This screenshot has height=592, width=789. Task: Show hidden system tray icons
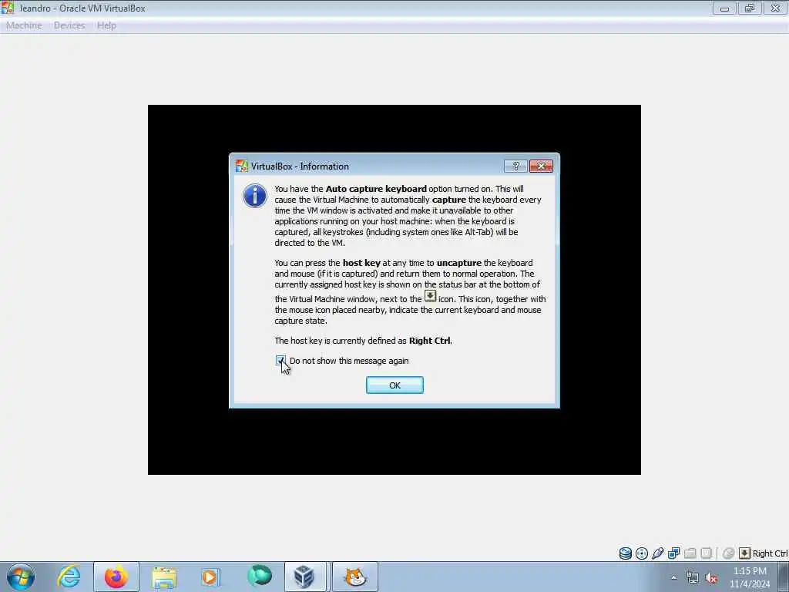[673, 578]
